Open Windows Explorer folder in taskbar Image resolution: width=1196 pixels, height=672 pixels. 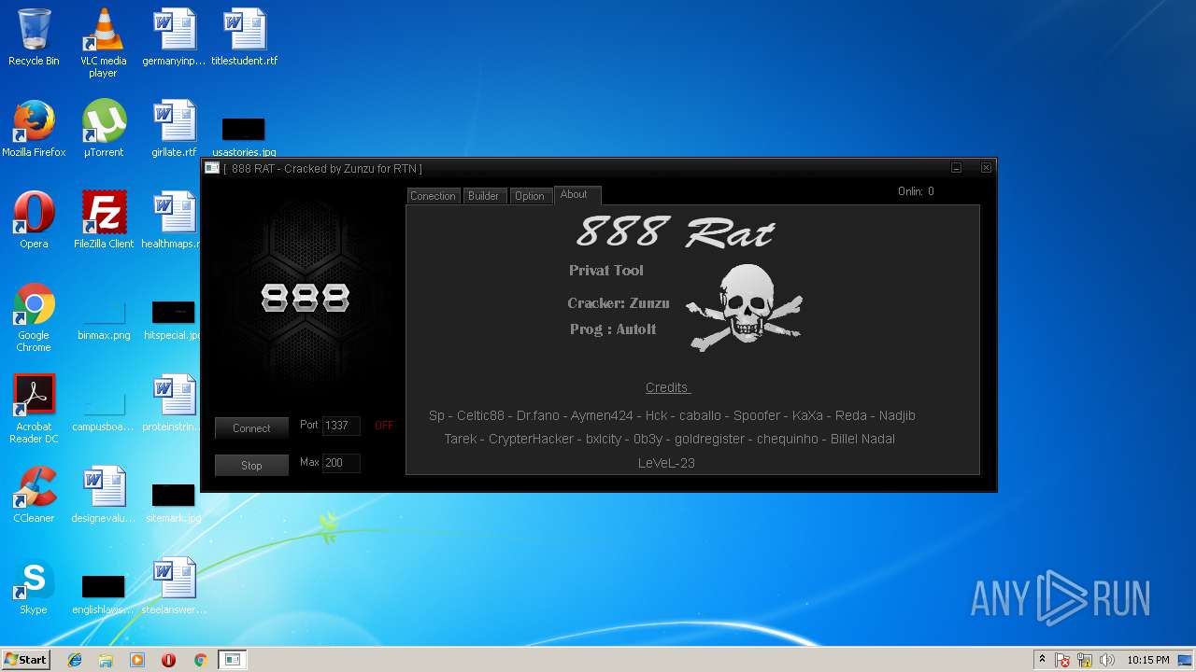106,660
